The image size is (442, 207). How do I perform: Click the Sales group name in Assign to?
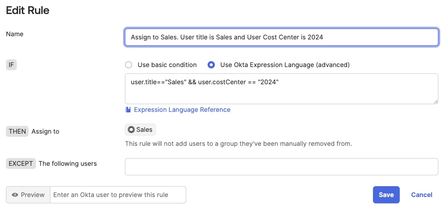tap(144, 130)
